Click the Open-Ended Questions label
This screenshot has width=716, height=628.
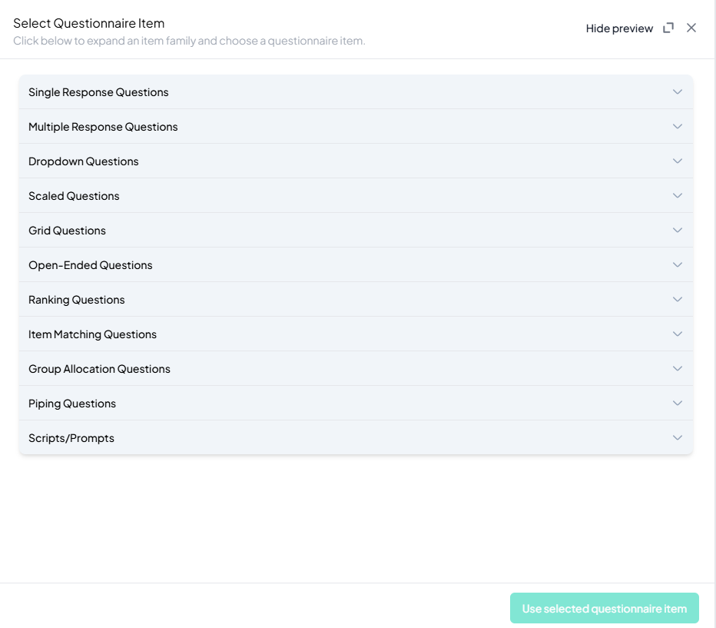click(91, 265)
